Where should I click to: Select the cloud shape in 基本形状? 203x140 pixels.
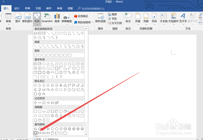coord(82,72)
